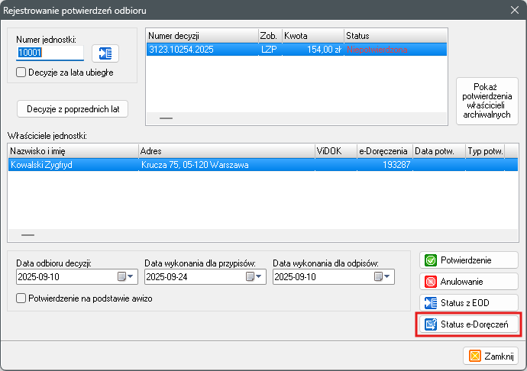Click the green Potwierdzenie checkmark icon
527x371 pixels.
(x=431, y=260)
